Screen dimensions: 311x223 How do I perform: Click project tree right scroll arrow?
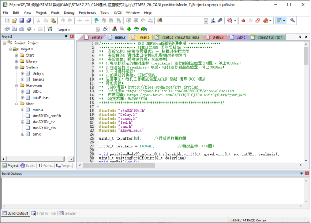point(71,159)
